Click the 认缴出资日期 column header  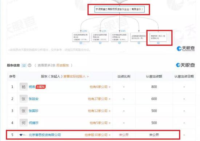click(184, 76)
